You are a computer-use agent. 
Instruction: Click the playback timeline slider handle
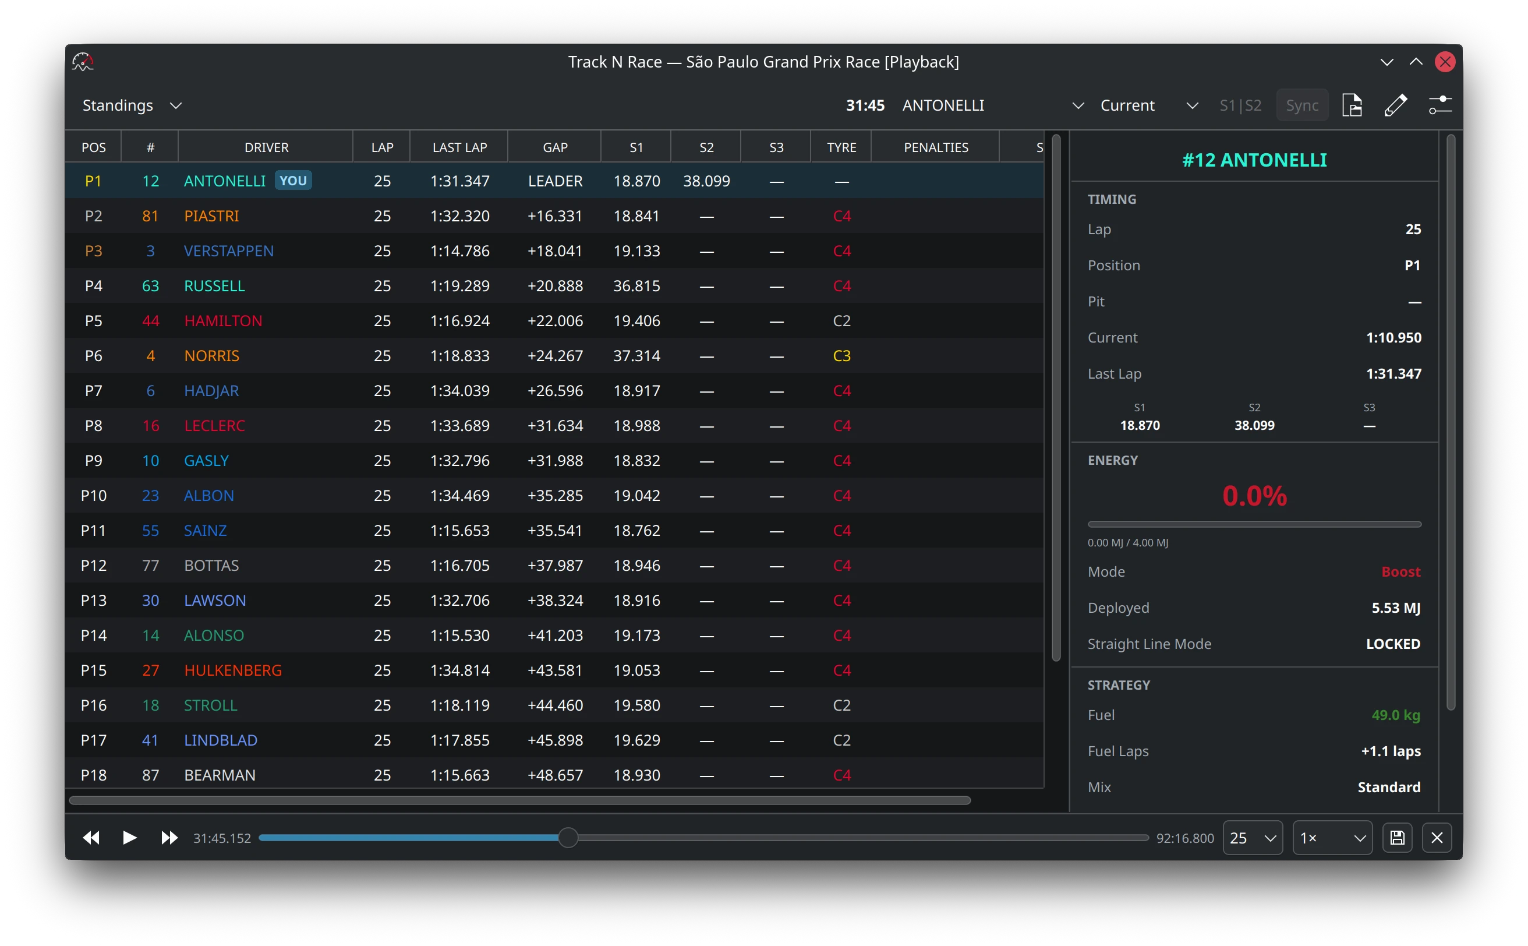click(x=567, y=837)
